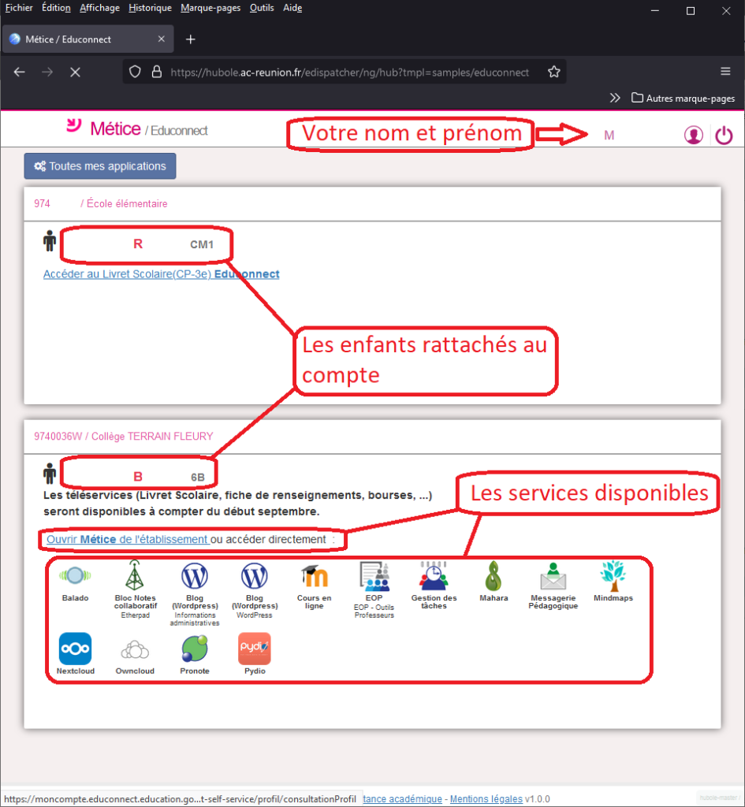Open Autres marque-pages folder
The width and height of the screenshot is (745, 807).
pyautogui.click(x=684, y=98)
